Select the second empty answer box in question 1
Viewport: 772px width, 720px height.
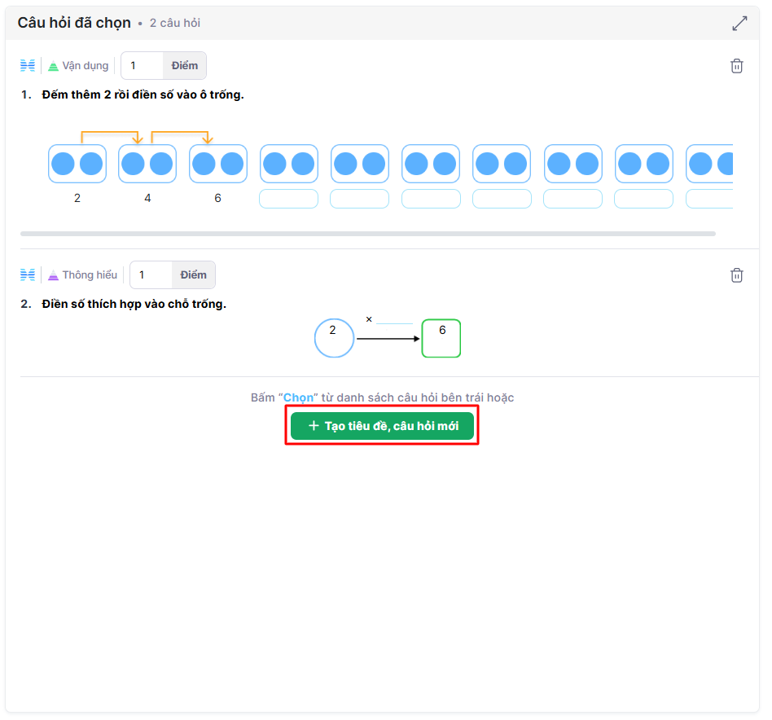tap(359, 199)
